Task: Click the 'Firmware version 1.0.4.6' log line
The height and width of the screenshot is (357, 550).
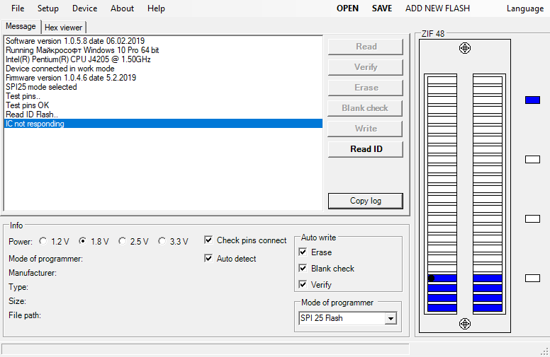Action: [163, 78]
